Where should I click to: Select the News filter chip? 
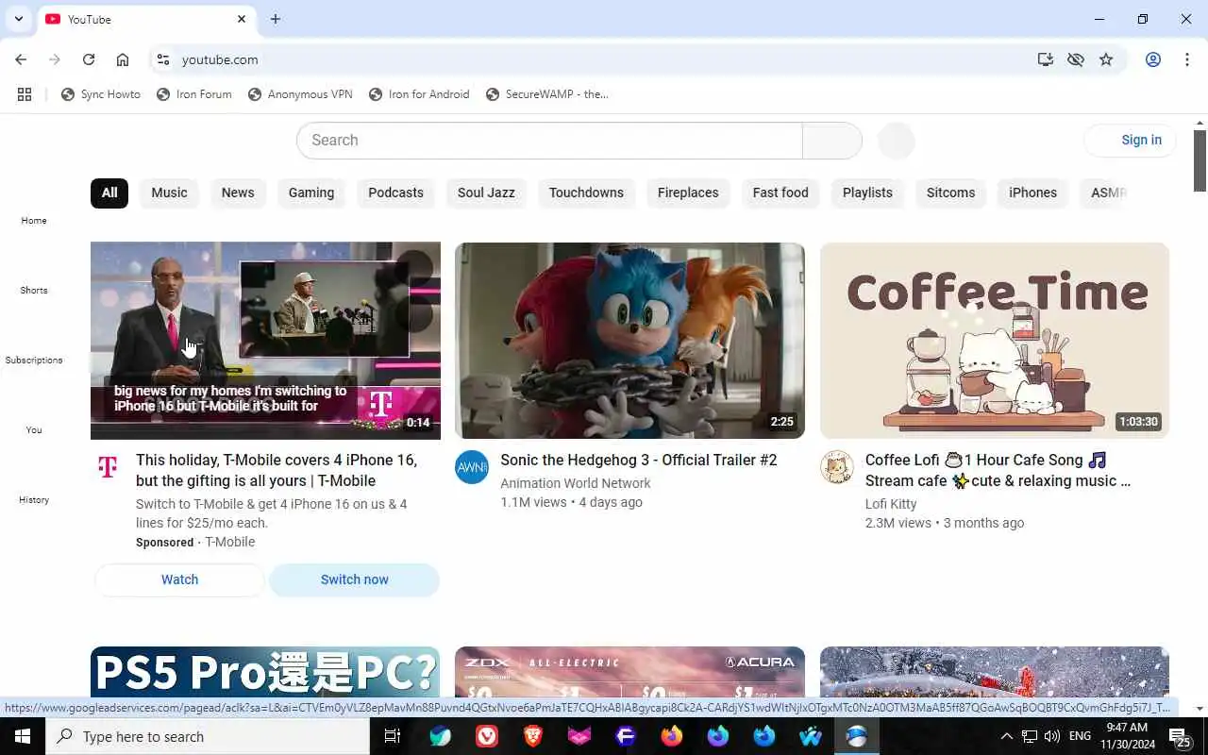[238, 193]
